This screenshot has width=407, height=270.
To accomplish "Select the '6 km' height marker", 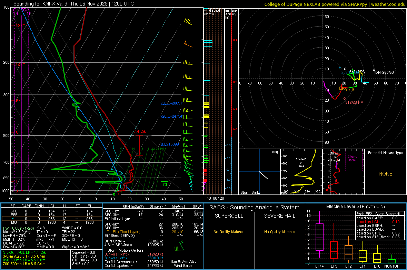I will [19, 133].
